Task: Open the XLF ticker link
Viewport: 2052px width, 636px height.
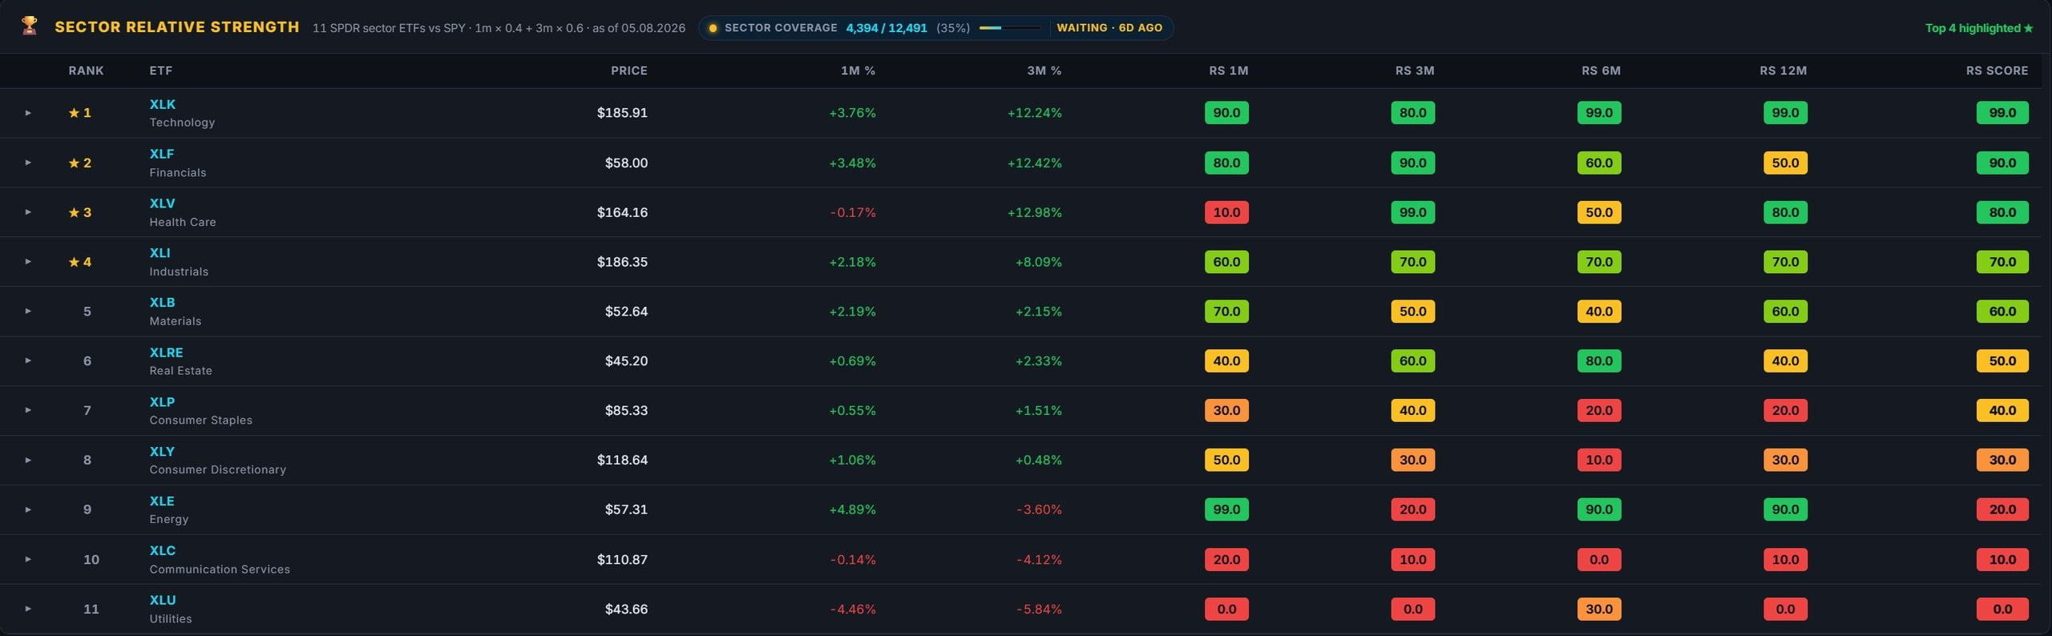Action: click(x=161, y=154)
